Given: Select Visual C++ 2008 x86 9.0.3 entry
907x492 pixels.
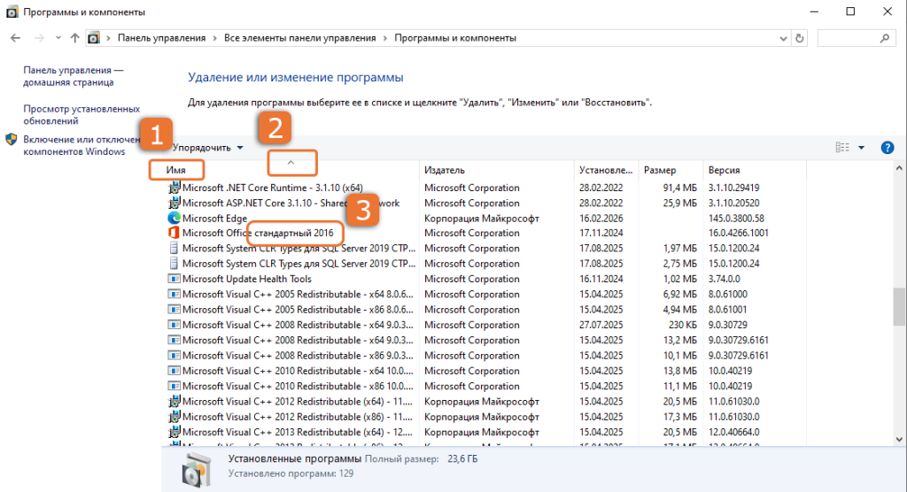Looking at the screenshot, I should [298, 355].
